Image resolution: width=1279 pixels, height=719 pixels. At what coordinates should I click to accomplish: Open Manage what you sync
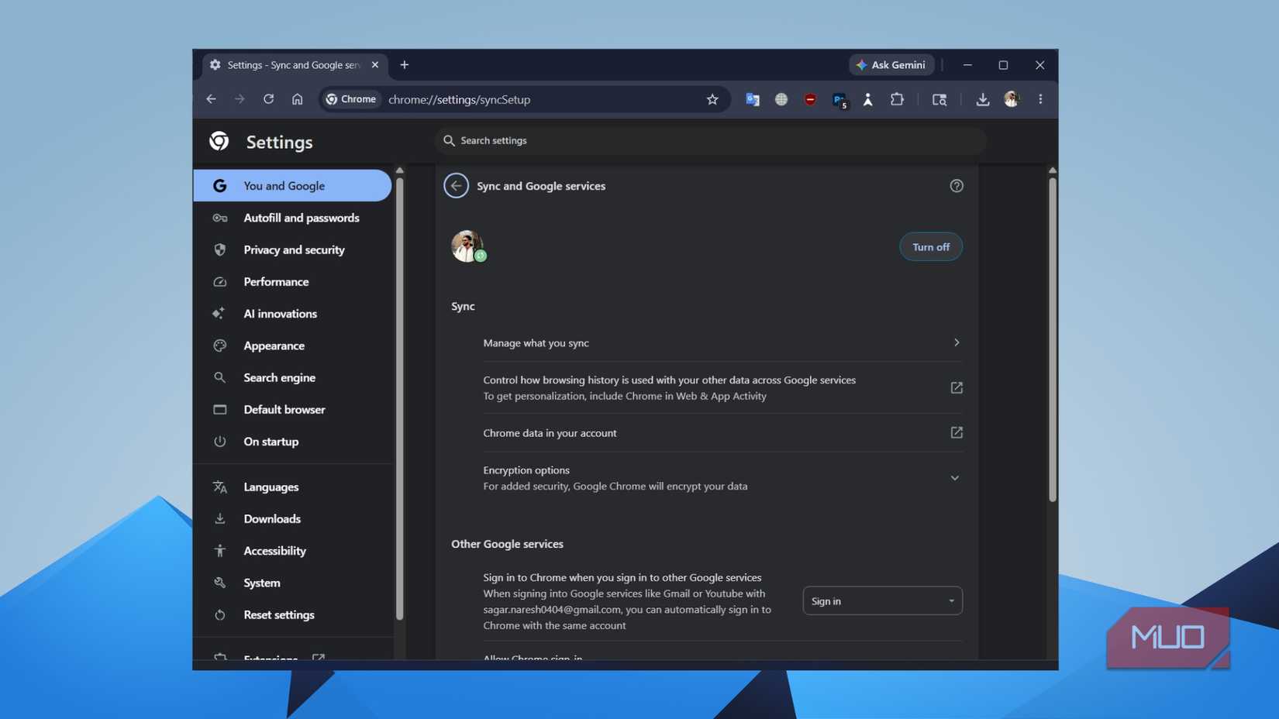pyautogui.click(x=722, y=342)
